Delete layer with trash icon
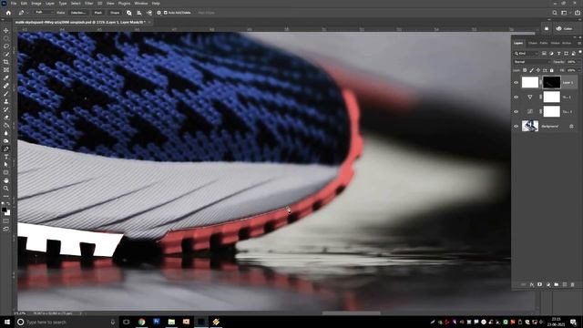583x328 pixels. point(573,284)
